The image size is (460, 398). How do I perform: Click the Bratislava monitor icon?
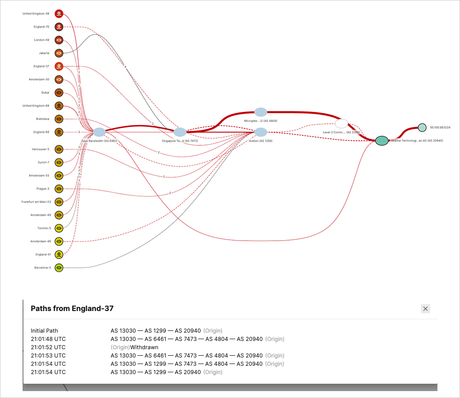[x=59, y=119]
